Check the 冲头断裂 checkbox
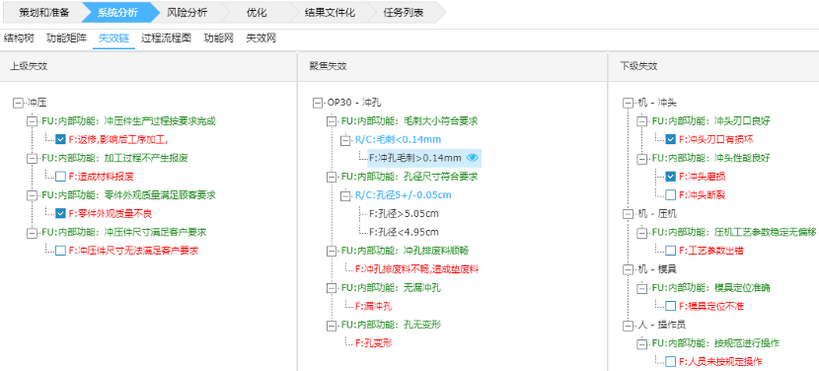Viewport: 819px width, 371px height. 671,195
